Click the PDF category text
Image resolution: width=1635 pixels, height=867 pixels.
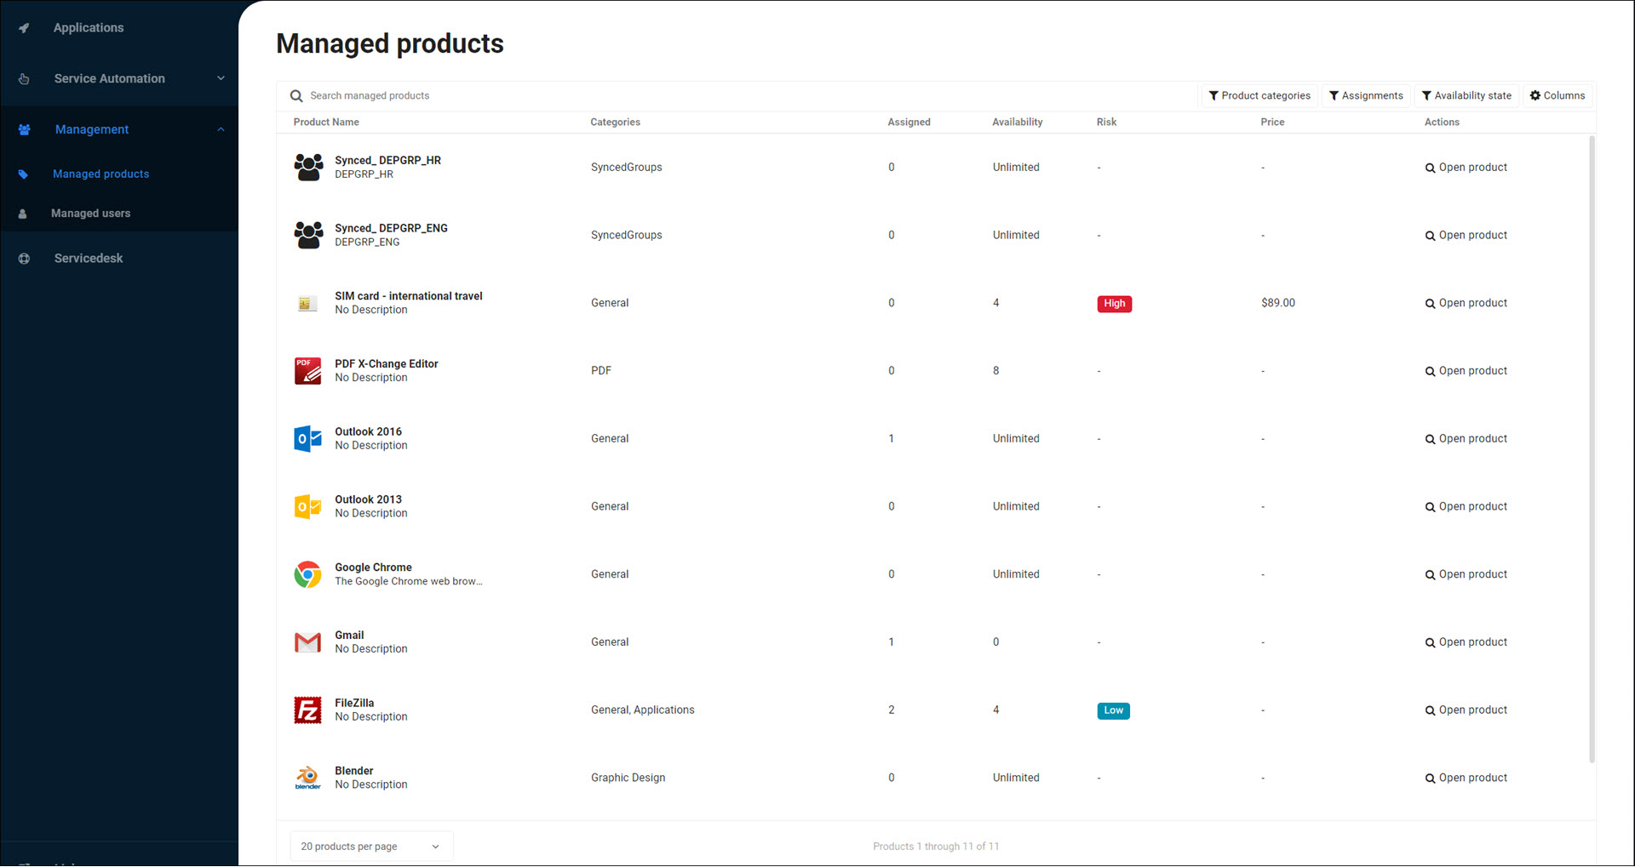601,371
